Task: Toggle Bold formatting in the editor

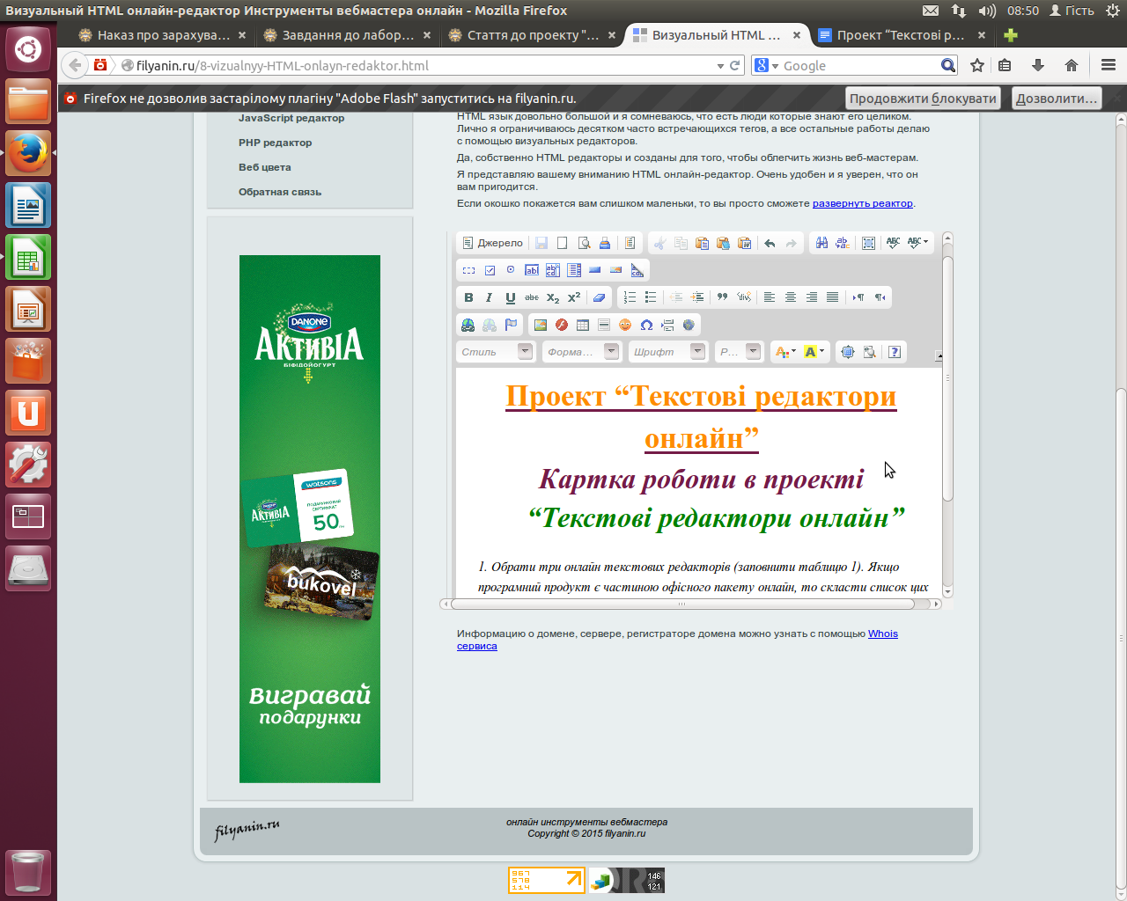Action: pos(468,297)
